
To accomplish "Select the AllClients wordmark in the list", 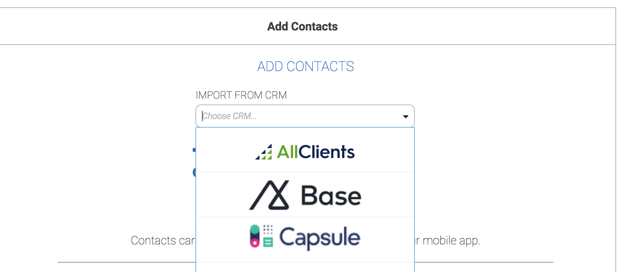I will pyautogui.click(x=315, y=152).
